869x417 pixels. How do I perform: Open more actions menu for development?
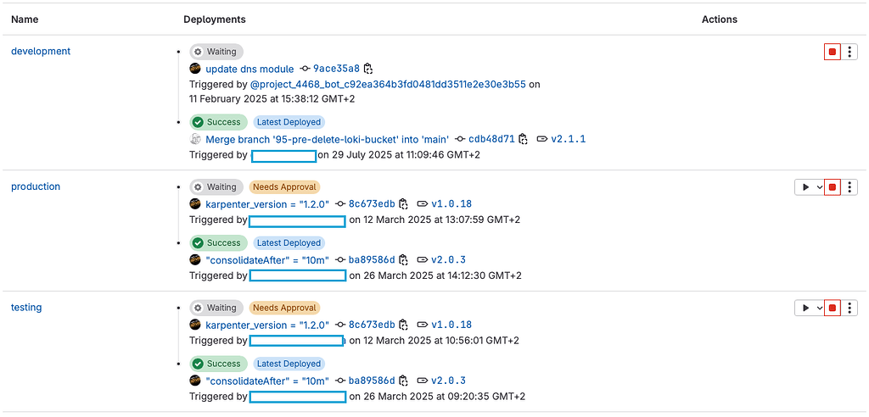[x=849, y=52]
